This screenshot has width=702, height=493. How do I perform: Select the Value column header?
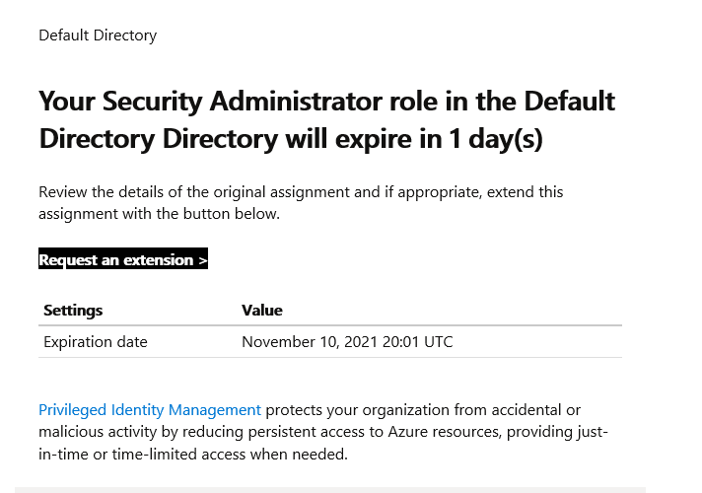click(x=262, y=311)
